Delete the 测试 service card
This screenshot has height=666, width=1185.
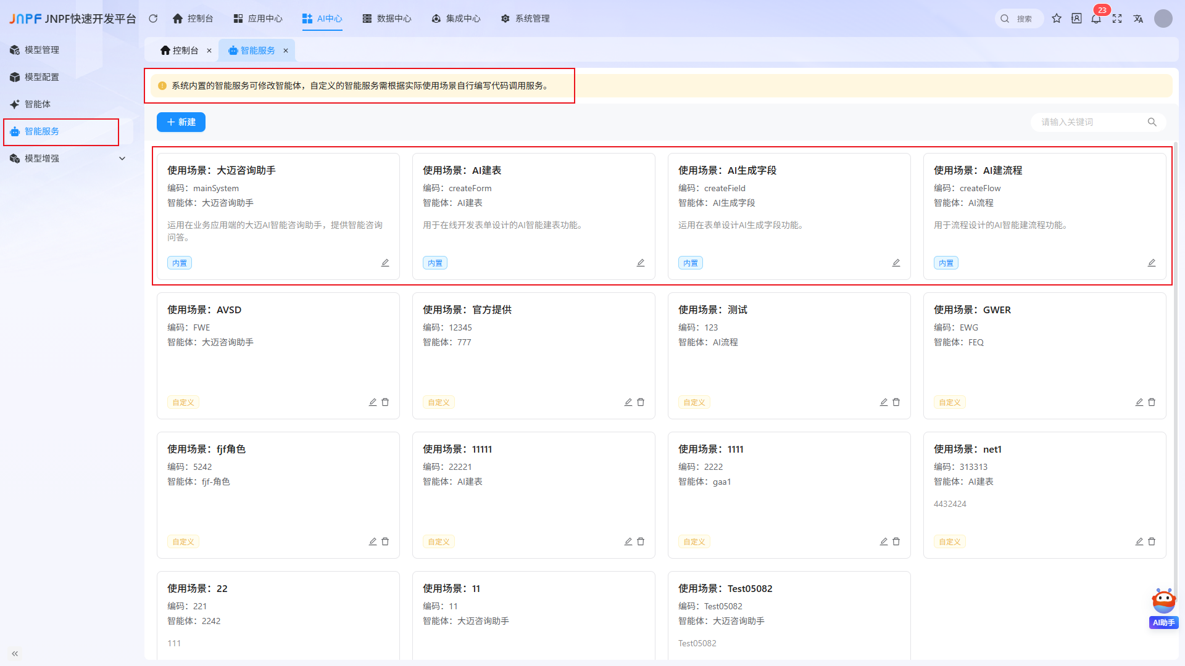pyautogui.click(x=896, y=402)
